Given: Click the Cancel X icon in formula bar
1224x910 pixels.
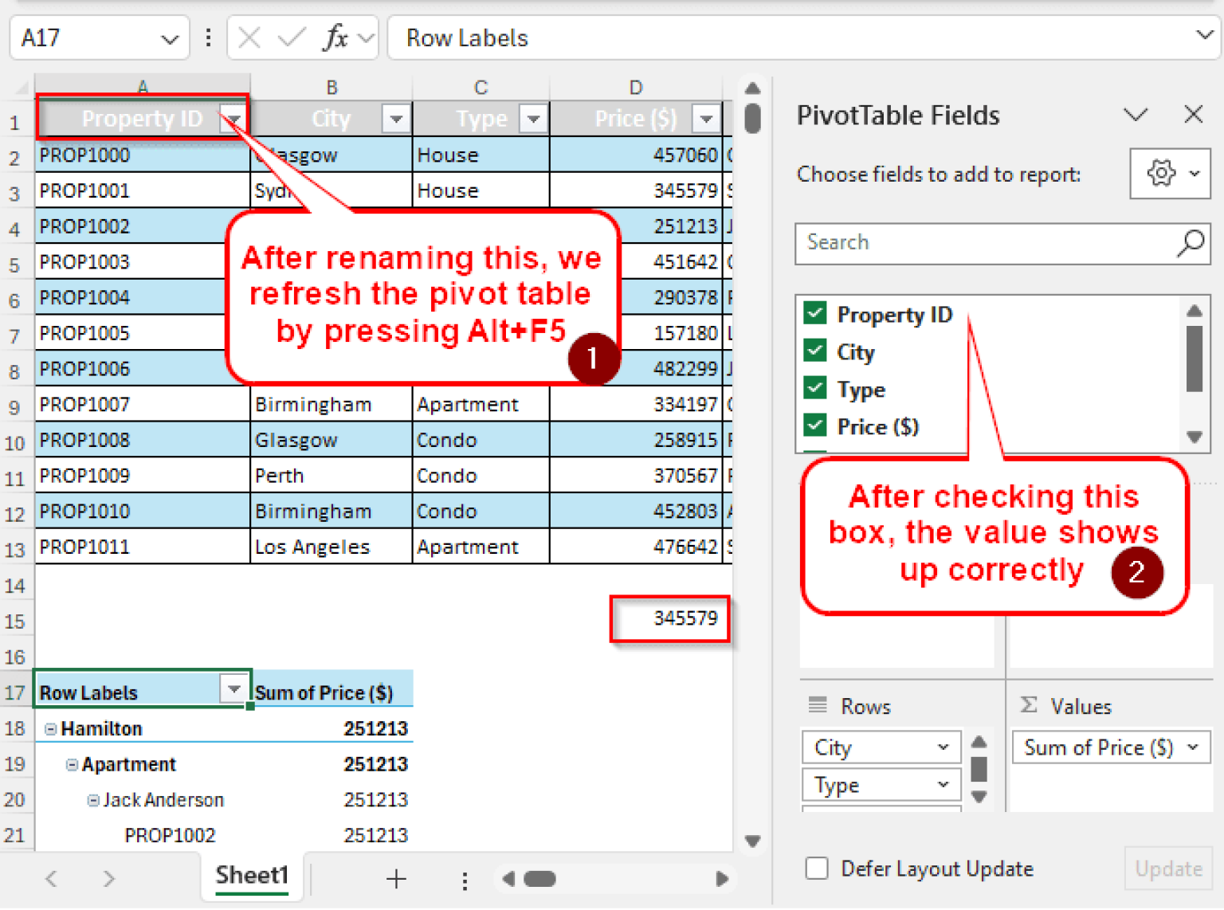Looking at the screenshot, I should [x=249, y=37].
